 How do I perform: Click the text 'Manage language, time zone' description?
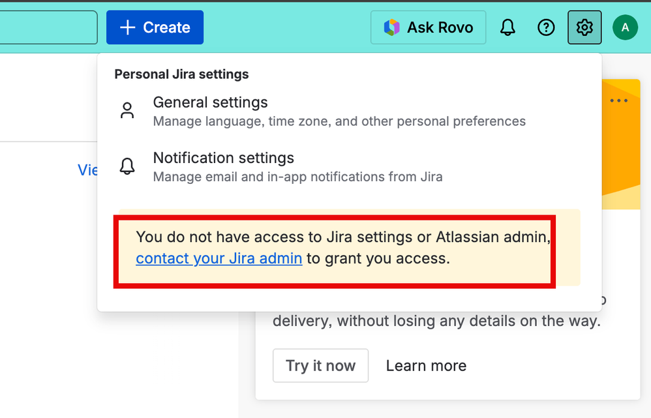point(339,121)
